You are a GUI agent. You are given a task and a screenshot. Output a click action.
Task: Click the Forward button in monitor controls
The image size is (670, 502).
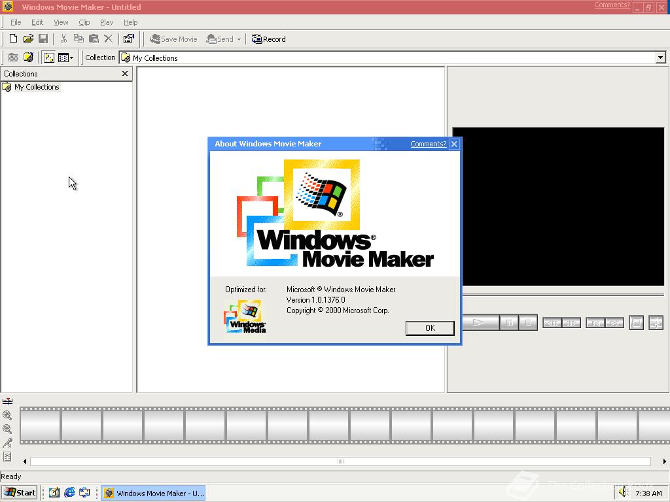click(x=614, y=323)
